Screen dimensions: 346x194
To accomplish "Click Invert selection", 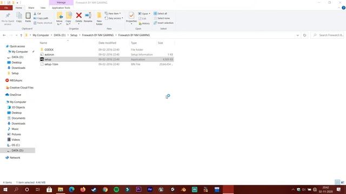I will point(163,23).
